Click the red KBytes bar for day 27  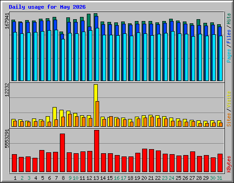click(x=192, y=162)
